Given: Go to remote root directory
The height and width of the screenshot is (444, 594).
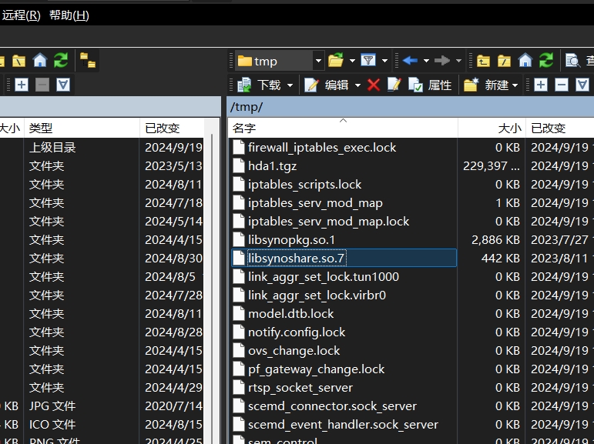Looking at the screenshot, I should (x=504, y=61).
